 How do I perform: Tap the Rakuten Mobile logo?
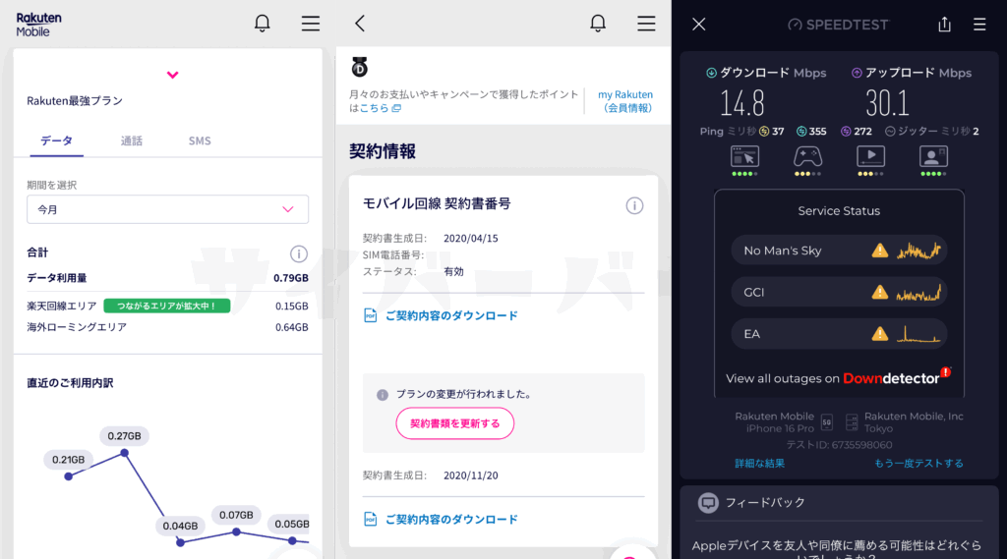38,25
